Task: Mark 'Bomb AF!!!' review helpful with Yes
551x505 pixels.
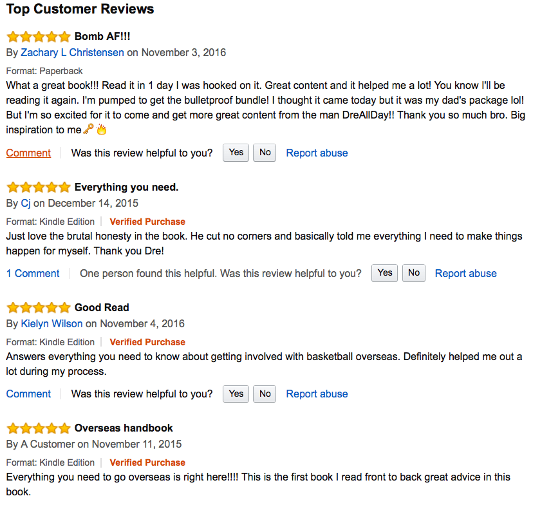Action: point(236,153)
